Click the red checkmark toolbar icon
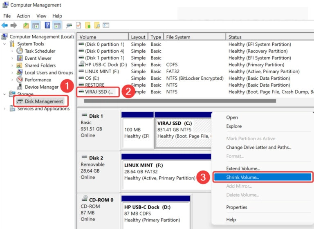The width and height of the screenshot is (314, 229). (x=78, y=25)
